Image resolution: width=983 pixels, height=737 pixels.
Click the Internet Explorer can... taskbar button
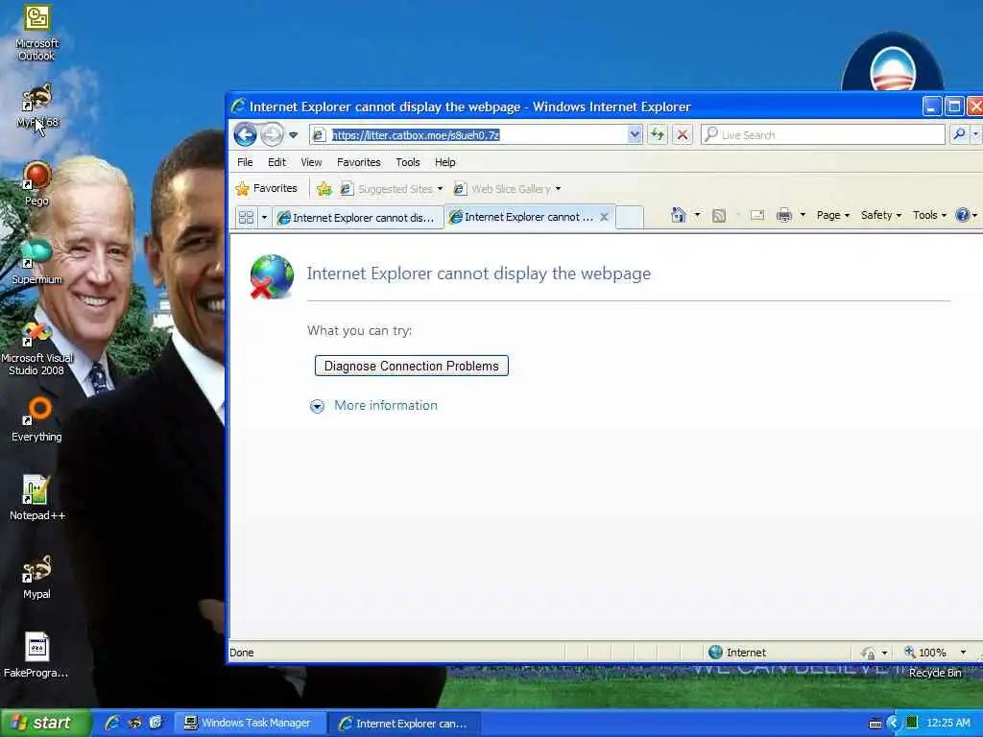pos(403,724)
